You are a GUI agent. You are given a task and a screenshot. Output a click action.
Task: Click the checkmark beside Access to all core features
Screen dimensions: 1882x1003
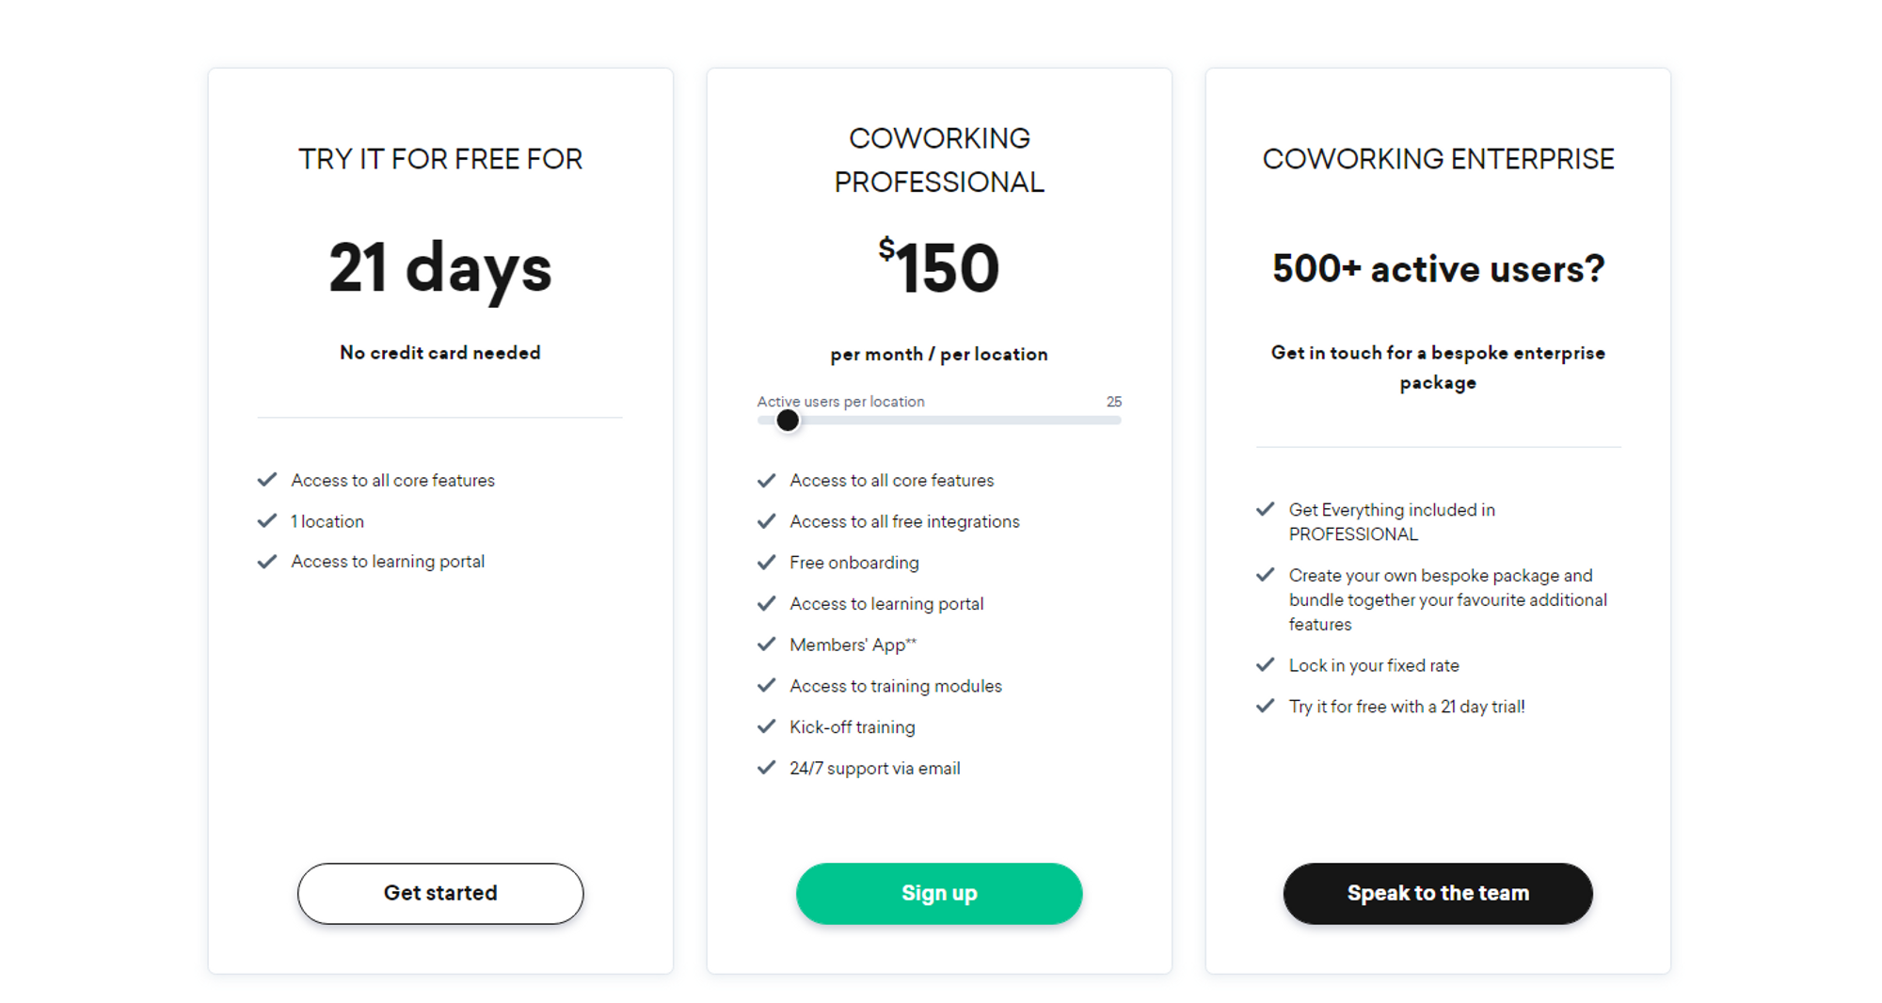pyautogui.click(x=267, y=480)
